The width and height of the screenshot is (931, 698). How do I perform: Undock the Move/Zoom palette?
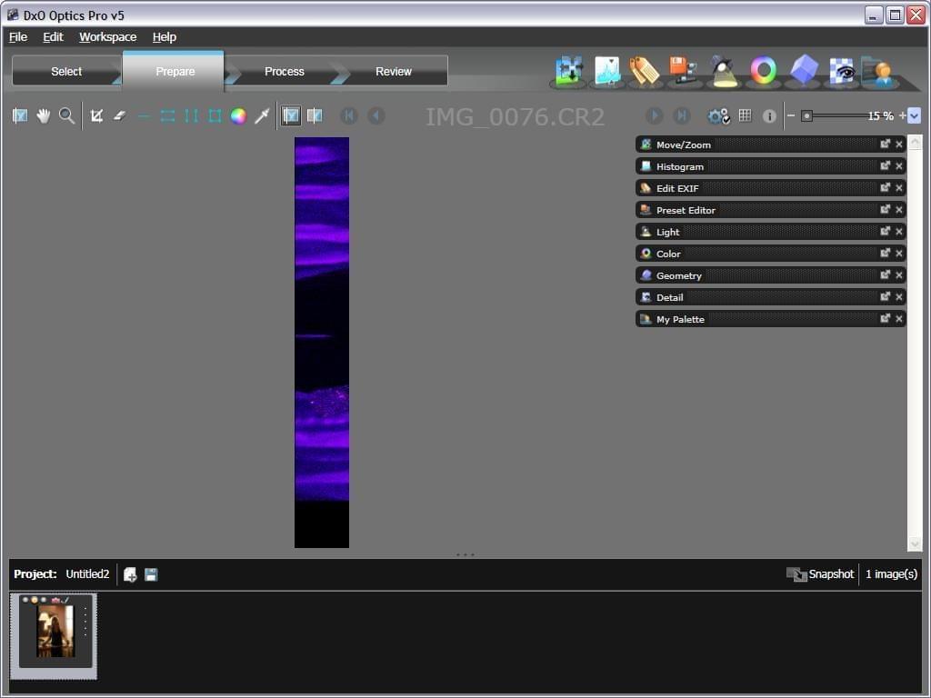[x=885, y=144]
